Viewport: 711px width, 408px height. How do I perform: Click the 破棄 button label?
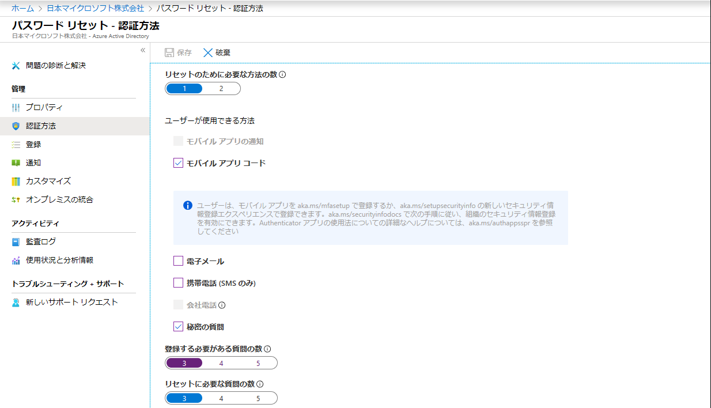(223, 52)
